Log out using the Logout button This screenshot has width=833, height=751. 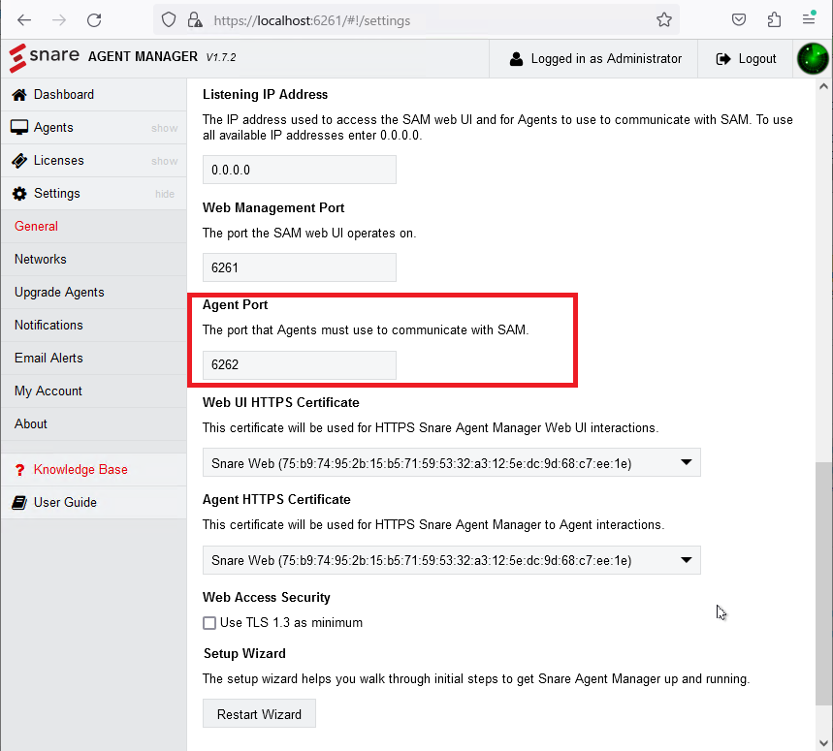[x=746, y=58]
